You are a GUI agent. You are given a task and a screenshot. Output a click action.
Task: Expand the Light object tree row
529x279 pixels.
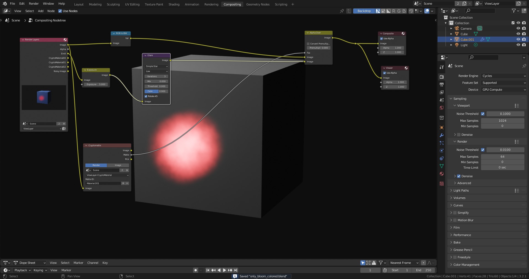(x=451, y=45)
